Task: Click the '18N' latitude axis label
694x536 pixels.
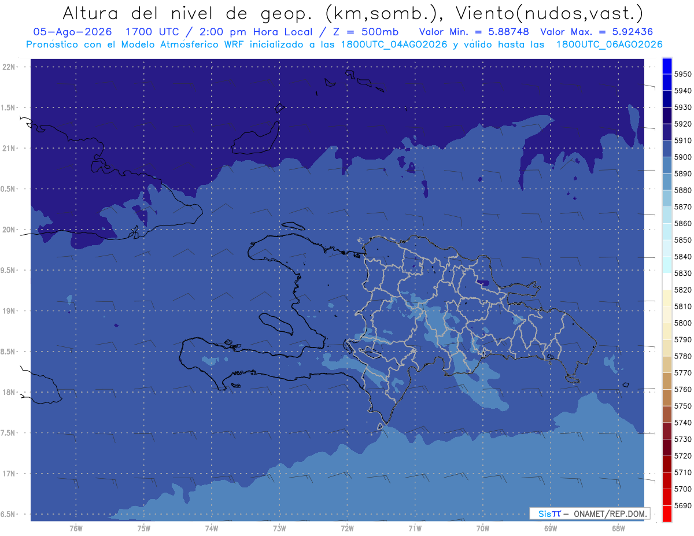Action: [8, 393]
